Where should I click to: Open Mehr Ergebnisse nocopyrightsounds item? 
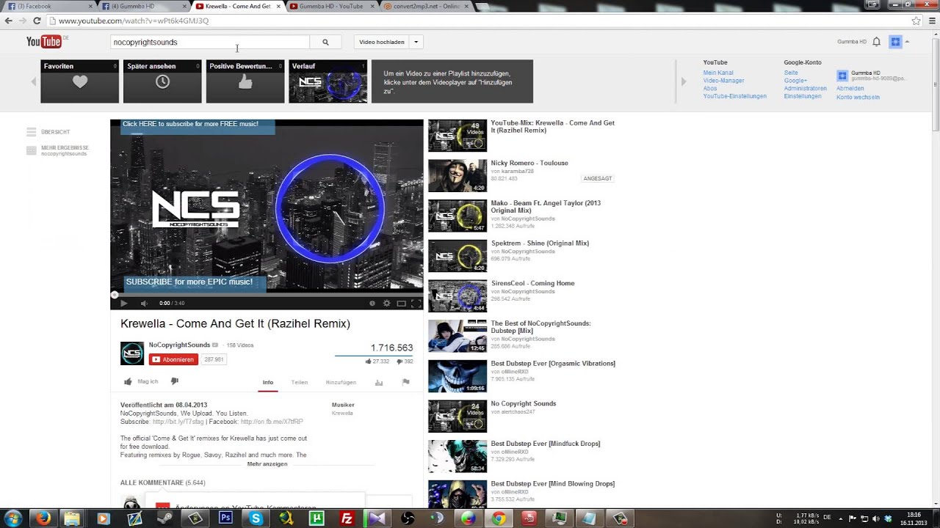57,150
